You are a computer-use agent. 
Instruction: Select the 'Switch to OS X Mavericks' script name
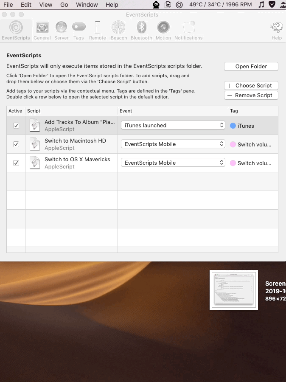click(77, 160)
